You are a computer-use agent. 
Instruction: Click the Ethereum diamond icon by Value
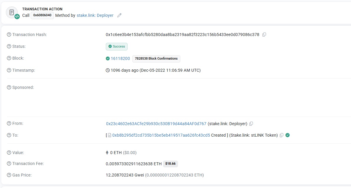pos(107,153)
